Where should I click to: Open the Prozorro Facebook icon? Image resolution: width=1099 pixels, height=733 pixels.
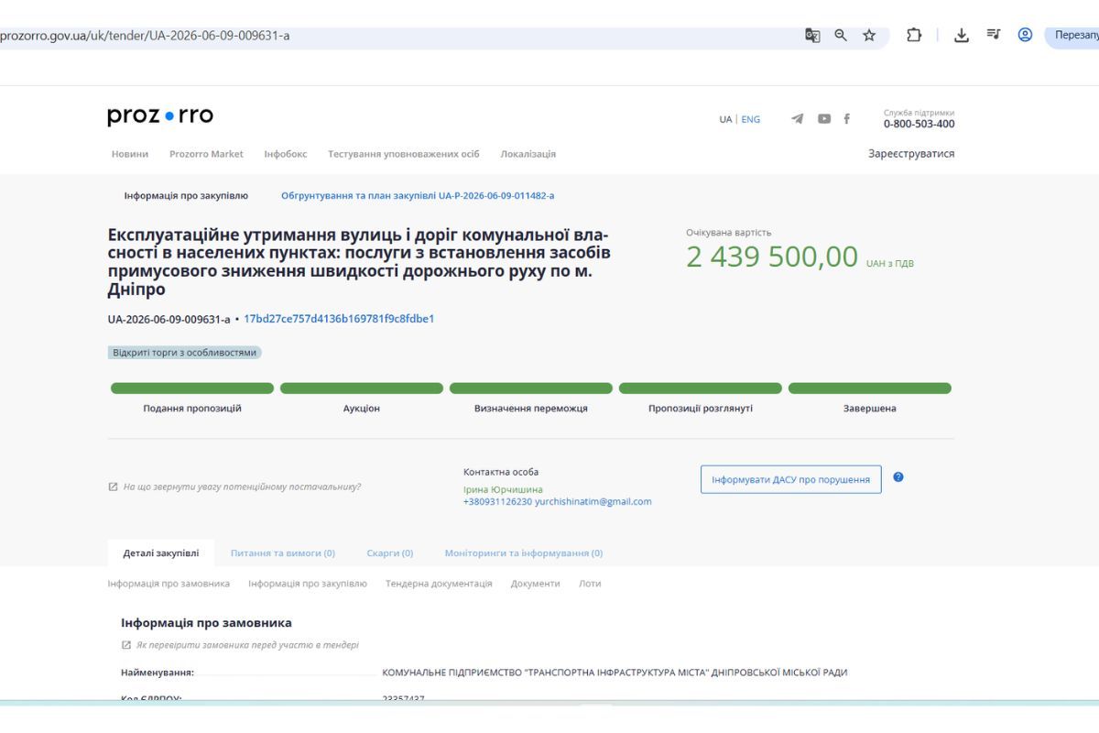(x=846, y=119)
